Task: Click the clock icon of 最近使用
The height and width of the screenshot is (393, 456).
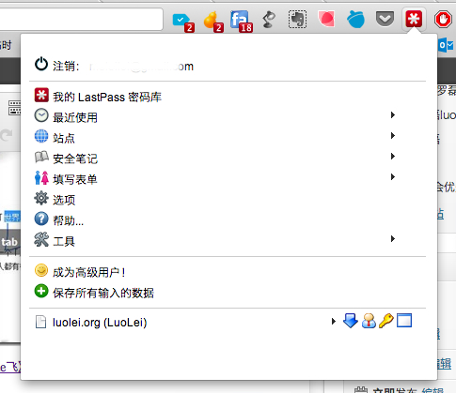Action: coord(41,115)
